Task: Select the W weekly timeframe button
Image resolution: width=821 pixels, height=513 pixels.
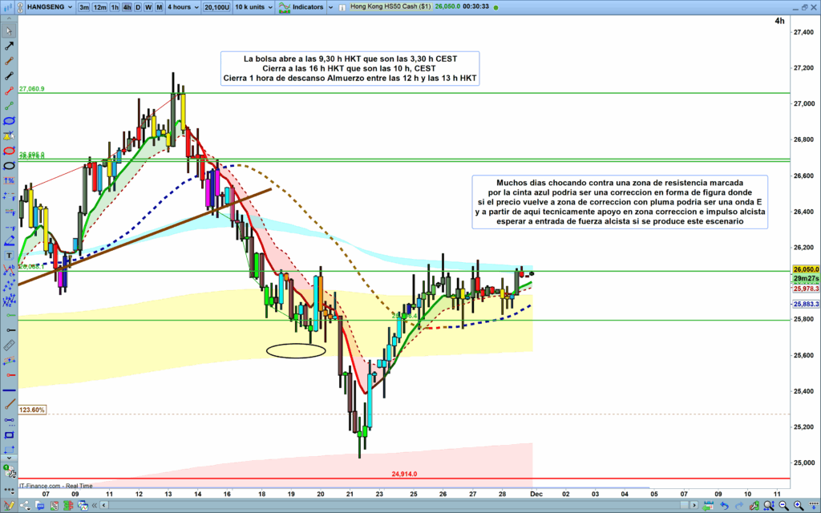Action: click(x=148, y=6)
